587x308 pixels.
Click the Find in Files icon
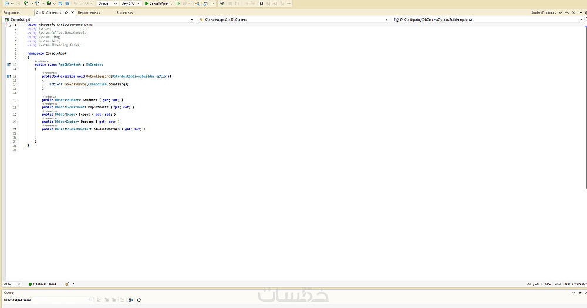[x=197, y=4]
